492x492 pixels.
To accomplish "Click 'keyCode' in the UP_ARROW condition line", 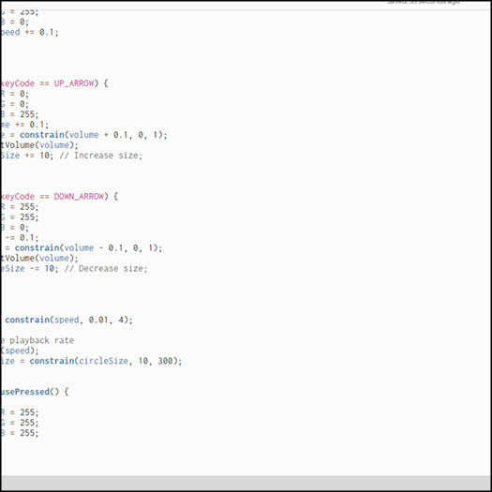I will point(18,83).
